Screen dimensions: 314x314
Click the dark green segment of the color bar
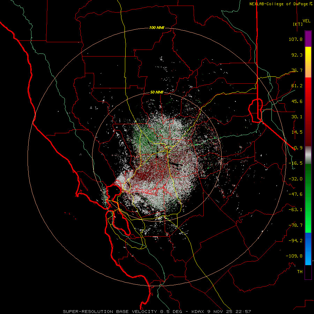pos(308,176)
